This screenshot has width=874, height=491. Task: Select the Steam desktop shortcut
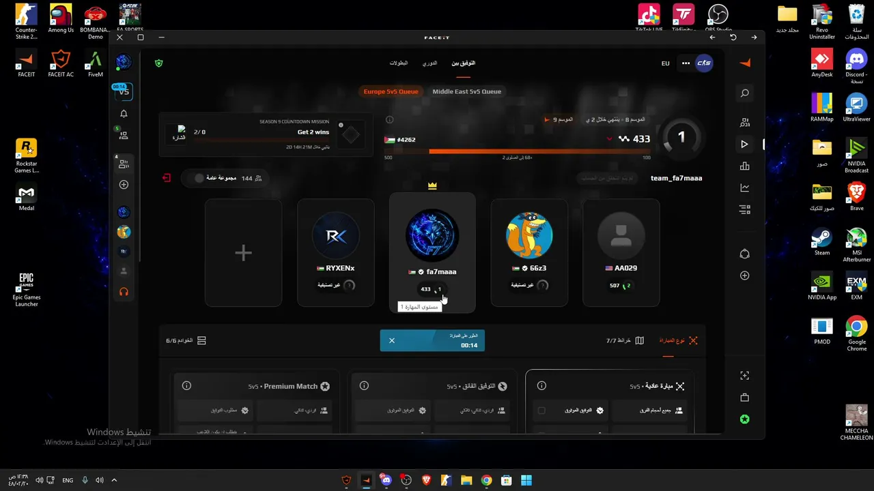pos(822,242)
